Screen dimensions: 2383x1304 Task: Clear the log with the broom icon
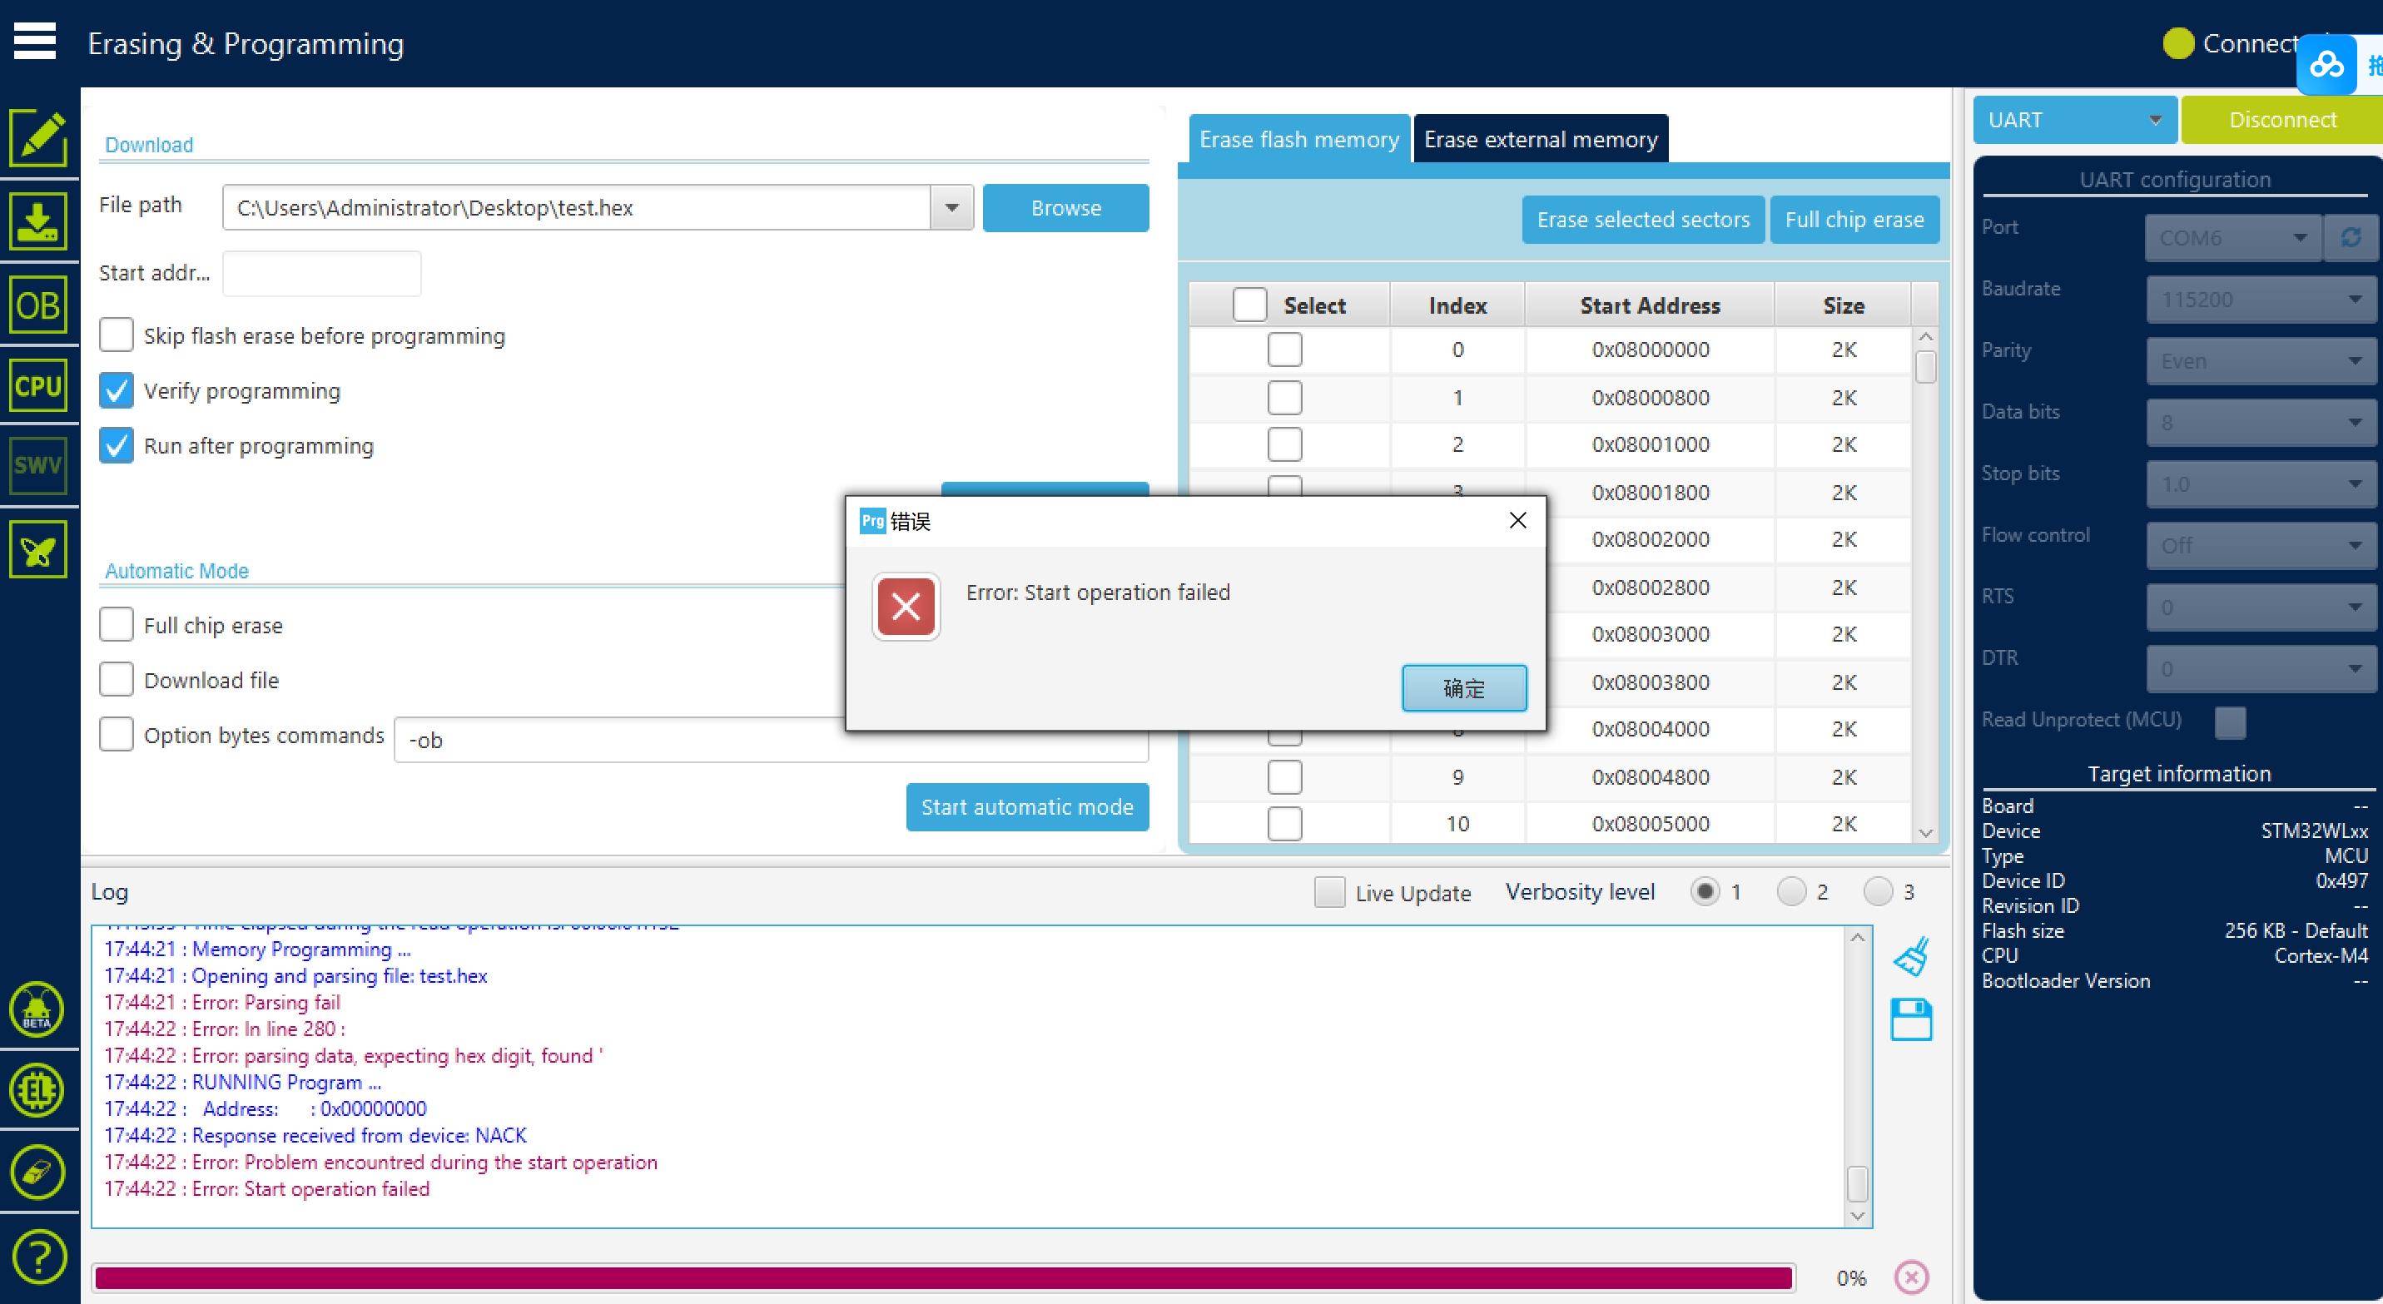1911,957
